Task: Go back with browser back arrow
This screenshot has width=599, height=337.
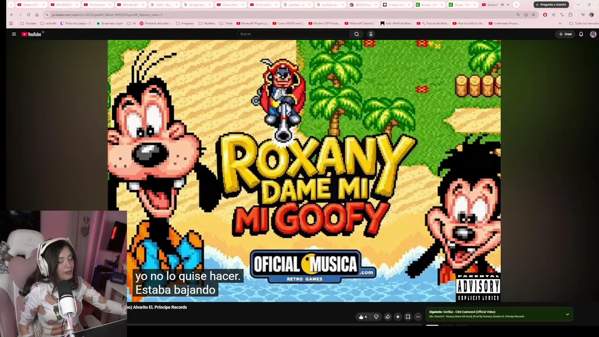Action: [x=11, y=15]
